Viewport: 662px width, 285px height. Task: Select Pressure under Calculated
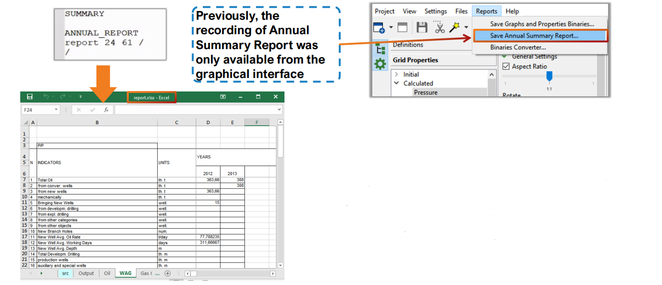426,92
